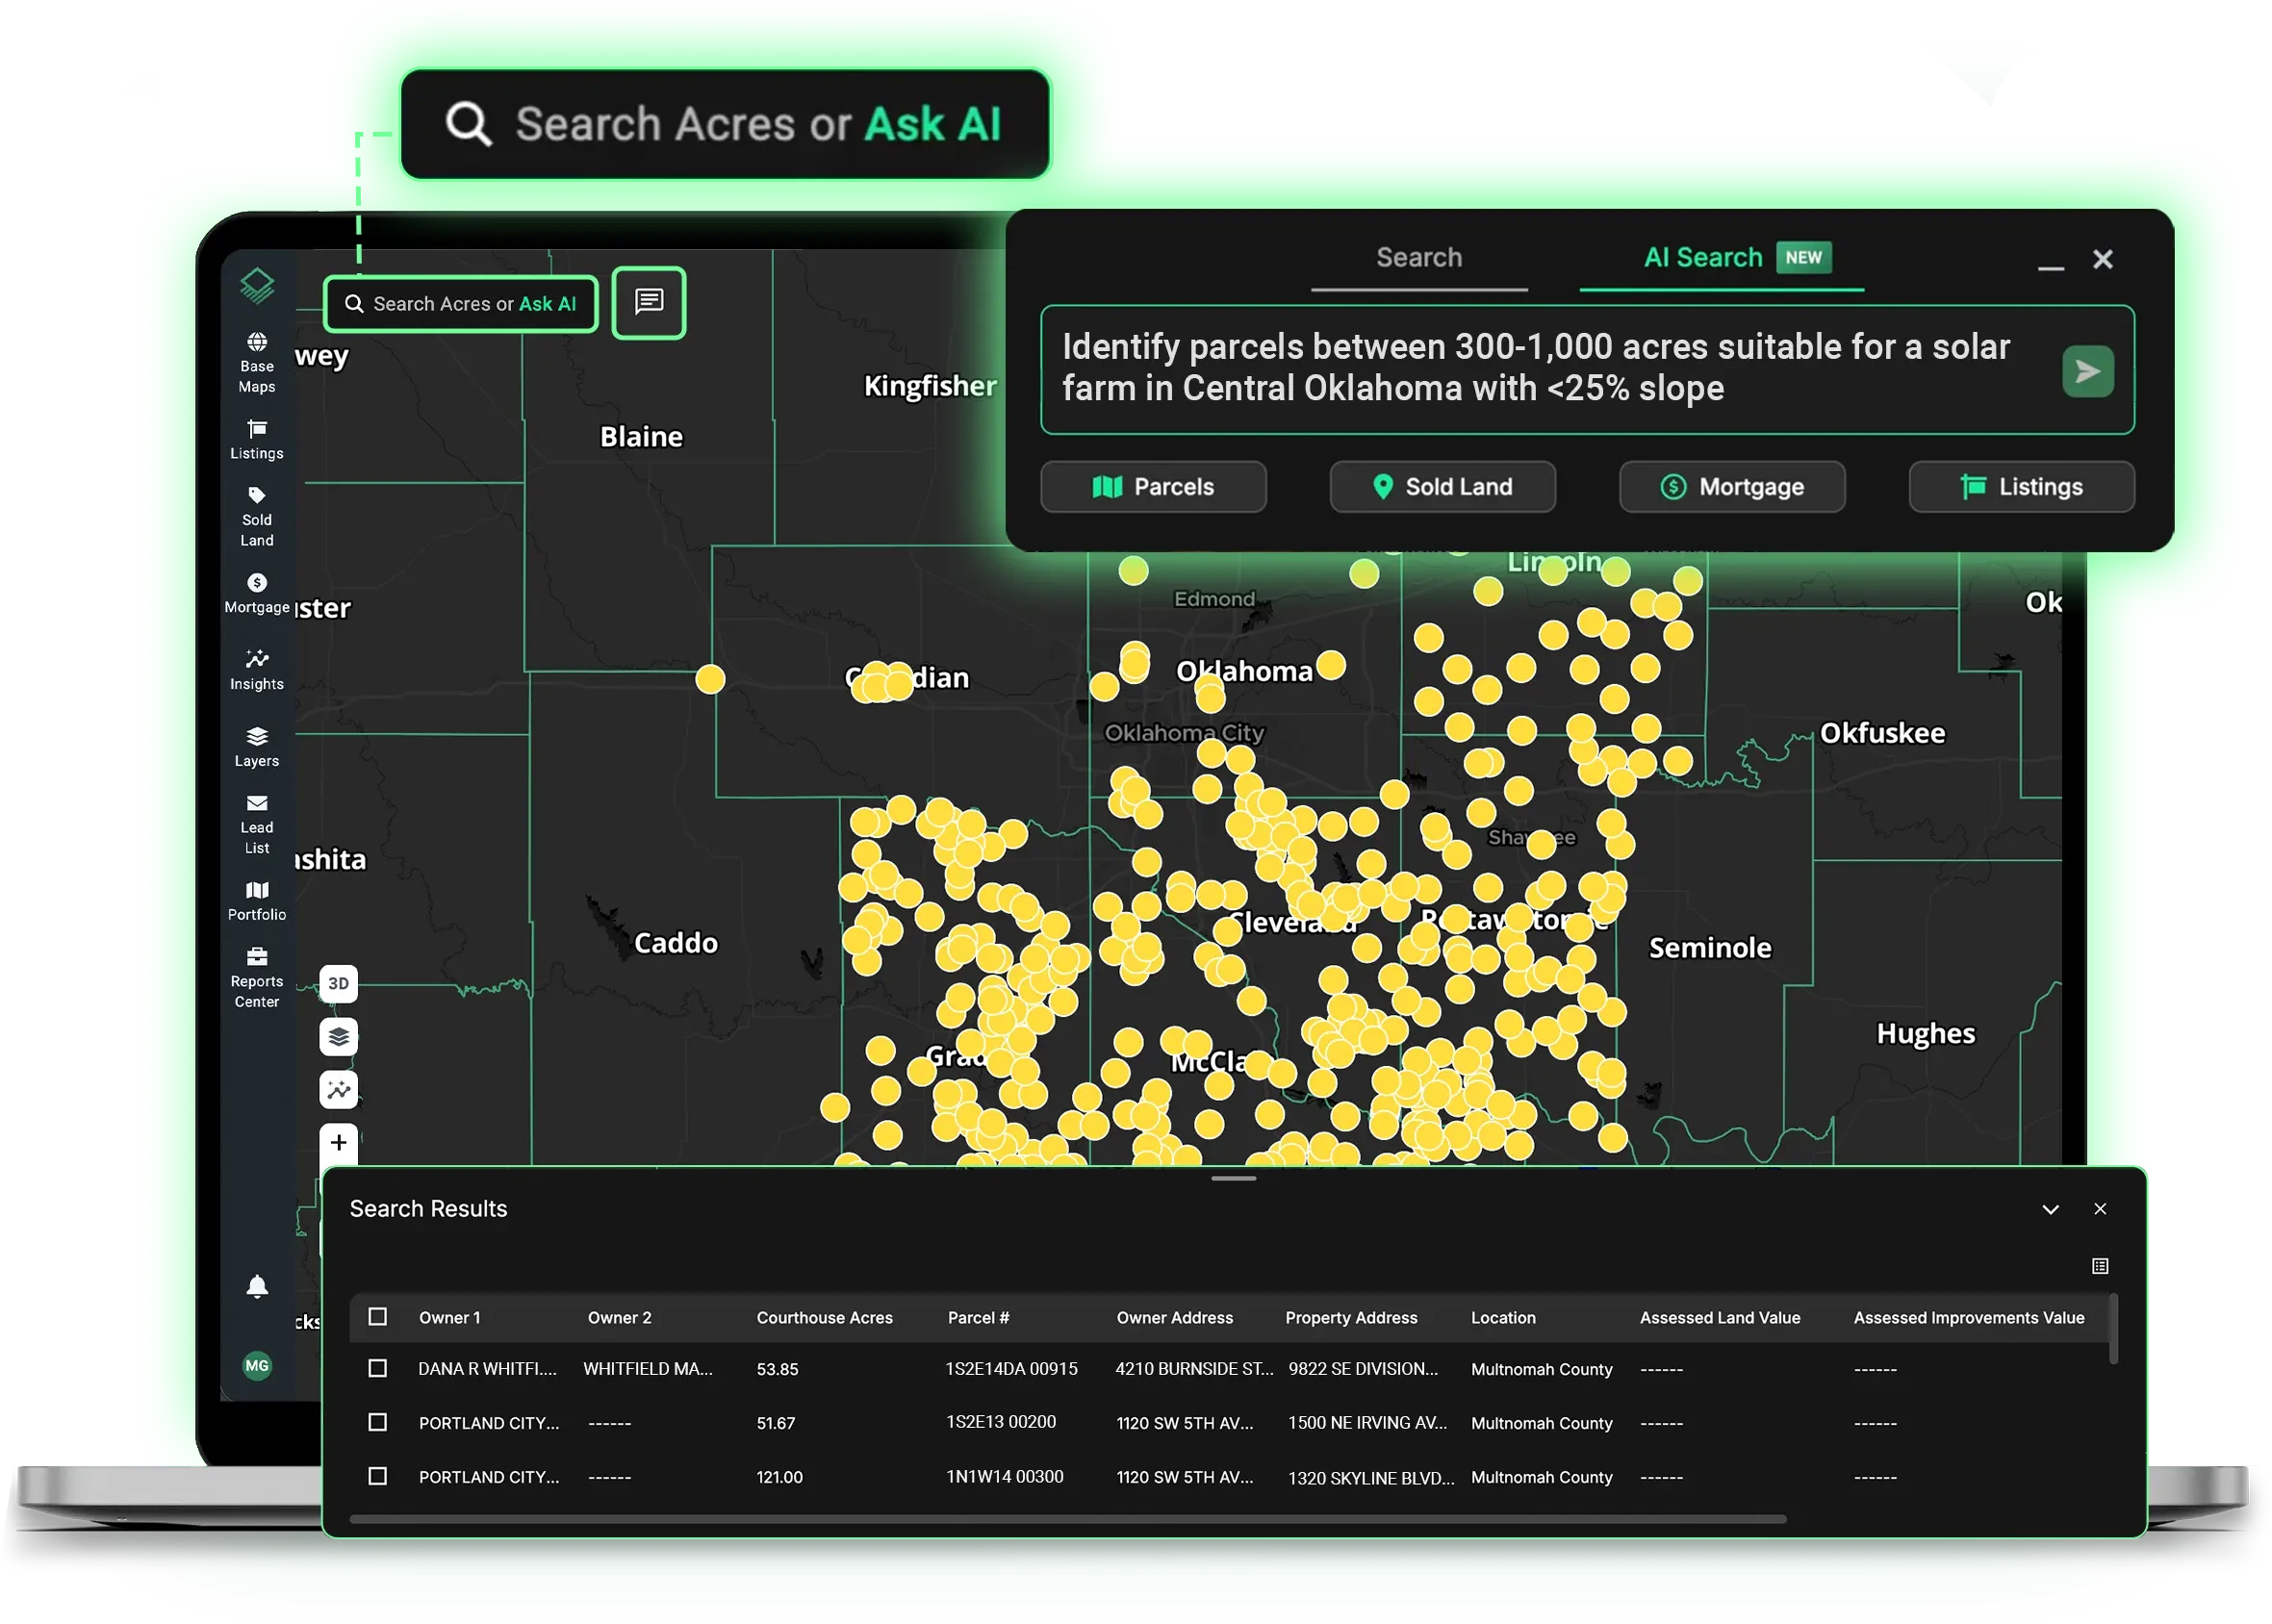Open map insights chart button
The height and width of the screenshot is (1624, 2272).
(x=339, y=1090)
